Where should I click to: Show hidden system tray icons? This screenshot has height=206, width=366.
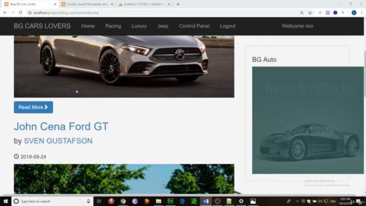click(x=297, y=201)
